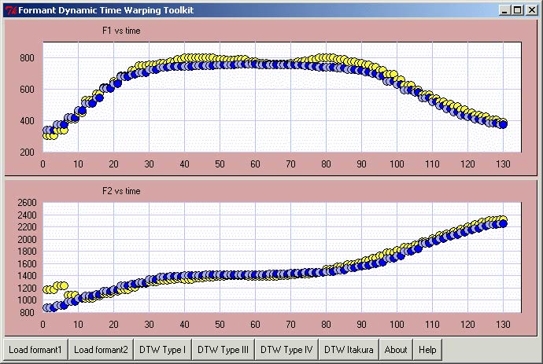Run DTW Type III alignment
This screenshot has width=543, height=364.
pos(223,350)
